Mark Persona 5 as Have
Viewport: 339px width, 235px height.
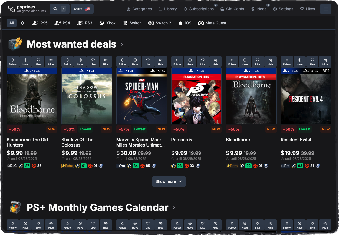coord(190,61)
